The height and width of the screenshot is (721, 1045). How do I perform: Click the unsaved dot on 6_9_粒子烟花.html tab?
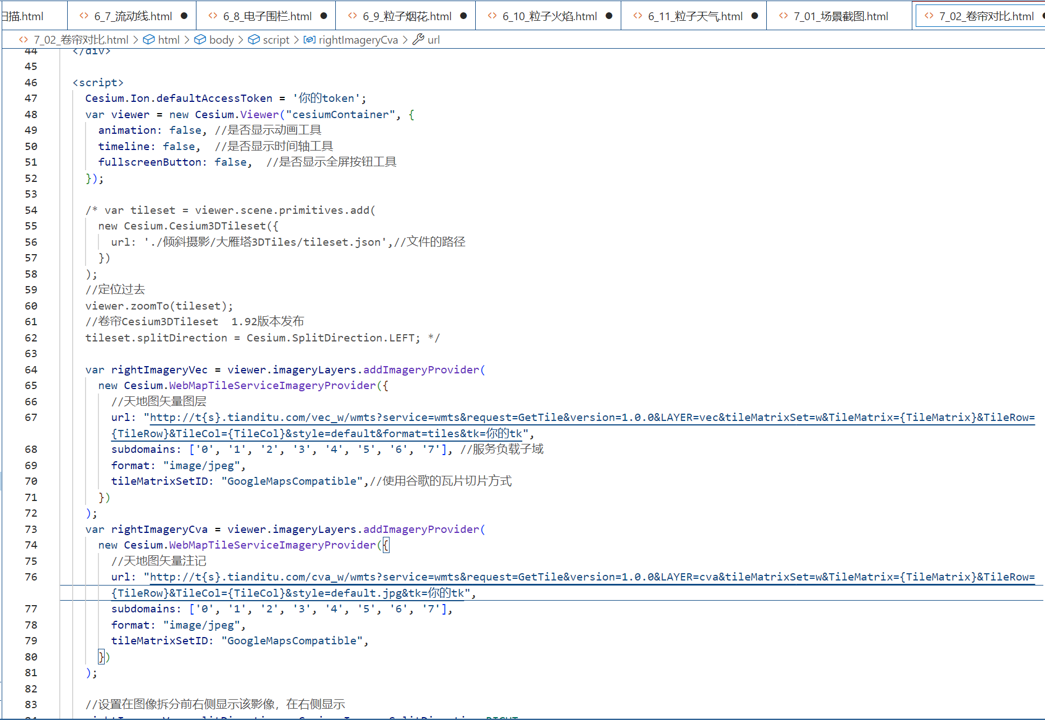click(x=463, y=16)
